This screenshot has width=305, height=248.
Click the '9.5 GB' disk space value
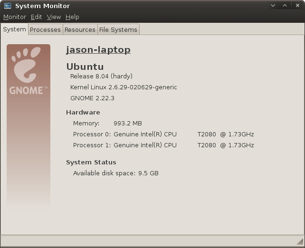point(148,173)
